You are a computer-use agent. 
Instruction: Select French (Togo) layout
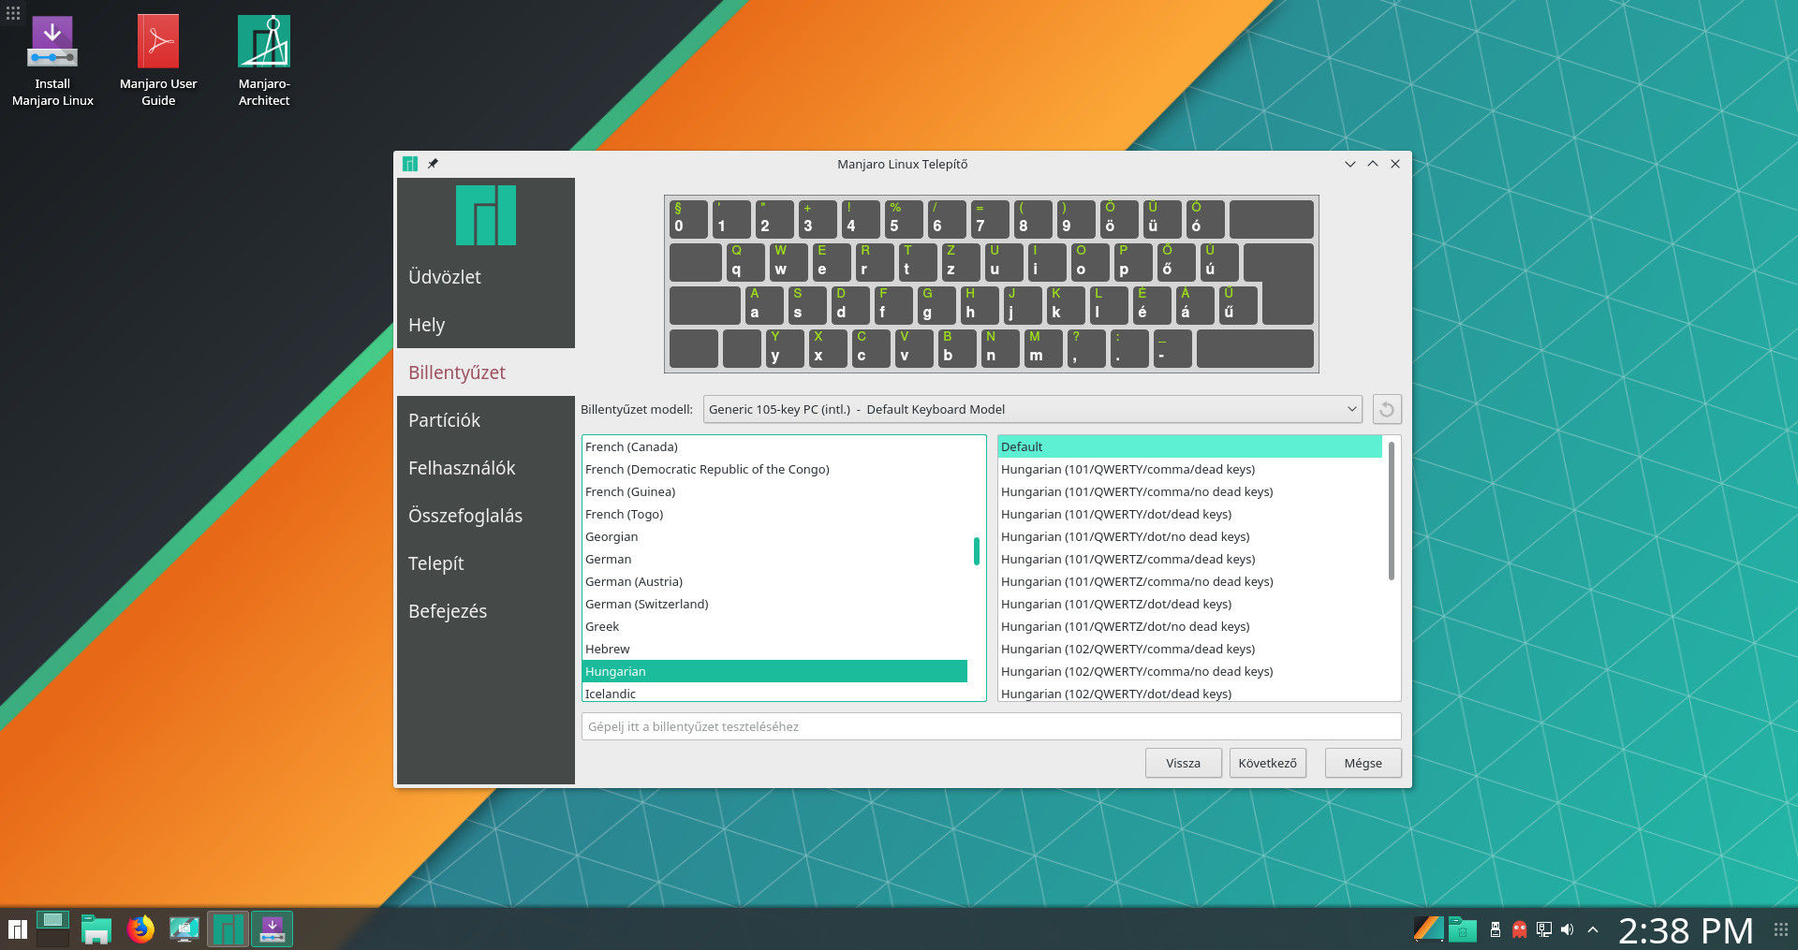774,514
